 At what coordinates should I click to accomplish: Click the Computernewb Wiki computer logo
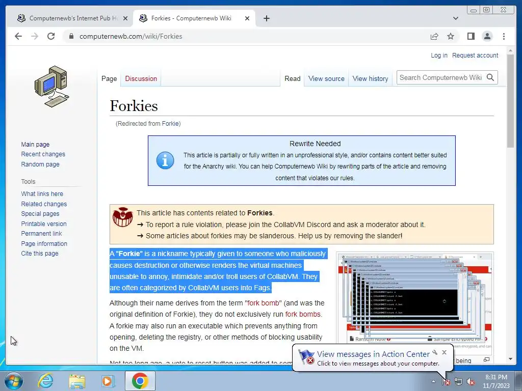tap(52, 87)
